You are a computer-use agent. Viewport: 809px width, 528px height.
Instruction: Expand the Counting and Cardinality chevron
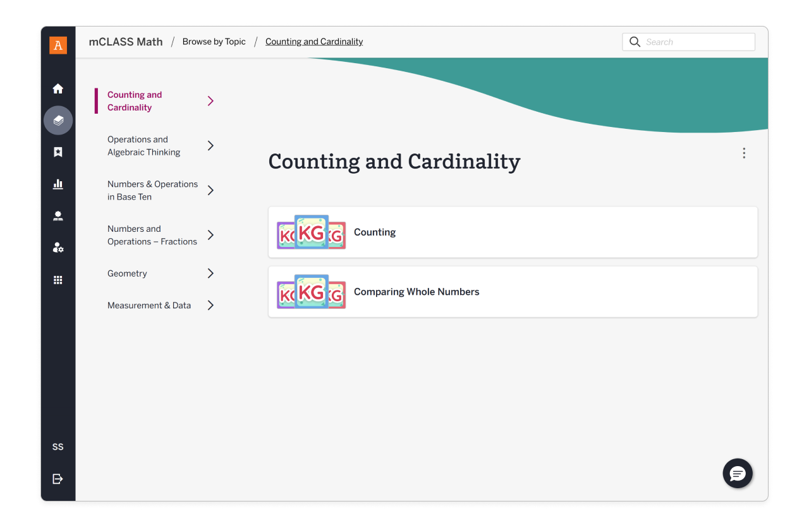210,100
